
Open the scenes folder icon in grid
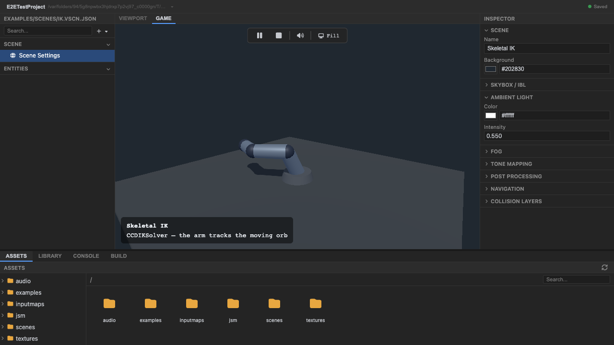(x=274, y=303)
